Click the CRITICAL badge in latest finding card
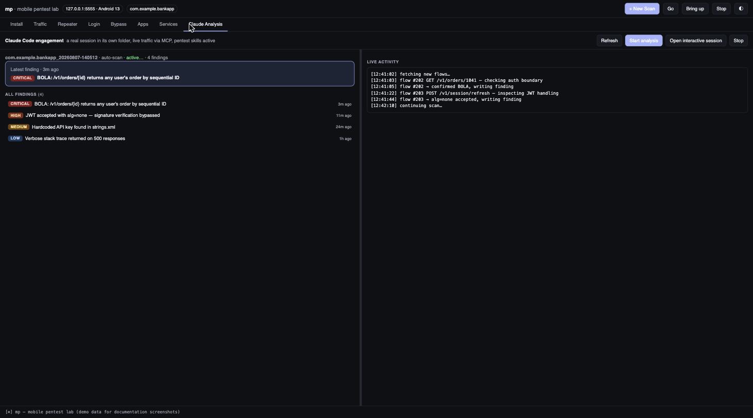The height and width of the screenshot is (418, 753). point(22,78)
